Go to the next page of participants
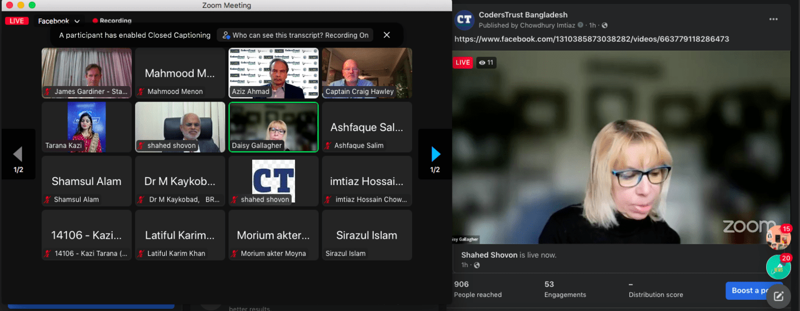Viewport: 800px width, 311px height. 435,154
